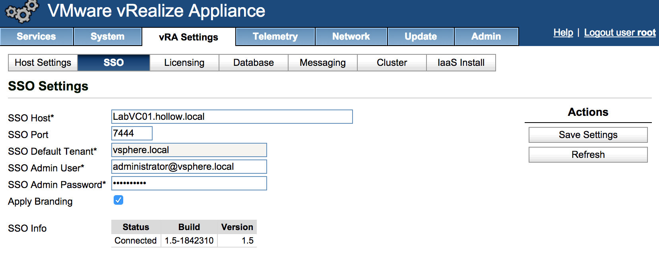Image resolution: width=659 pixels, height=265 pixels.
Task: Click the Save Settings button
Action: (x=588, y=135)
